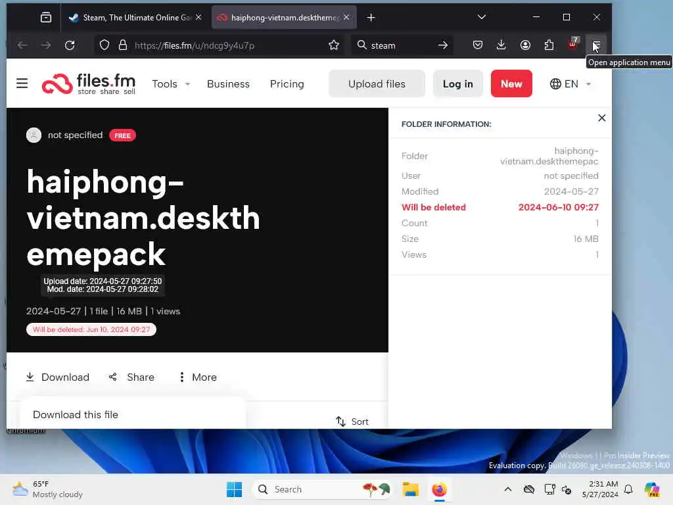Viewport: 673px width, 505px height.
Task: Click the 2024-06-10 09:27 deletion date
Action: tap(558, 207)
